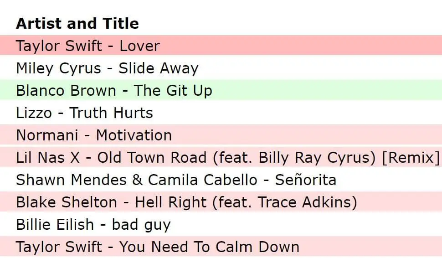
Task: Click the song title "Lover"
Action: [x=139, y=46]
